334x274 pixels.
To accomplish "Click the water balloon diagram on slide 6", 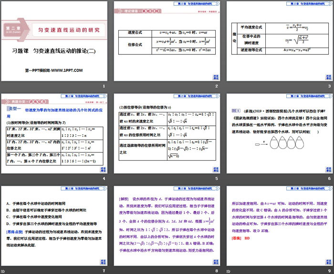I will click(280, 142).
